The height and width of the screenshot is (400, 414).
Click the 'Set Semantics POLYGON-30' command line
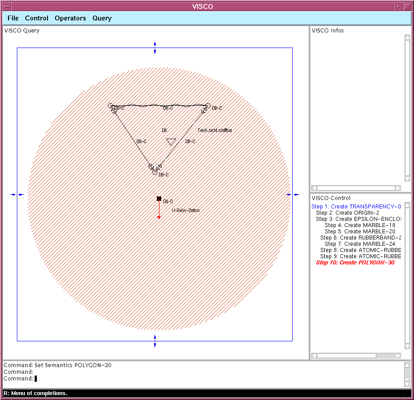tap(58, 365)
